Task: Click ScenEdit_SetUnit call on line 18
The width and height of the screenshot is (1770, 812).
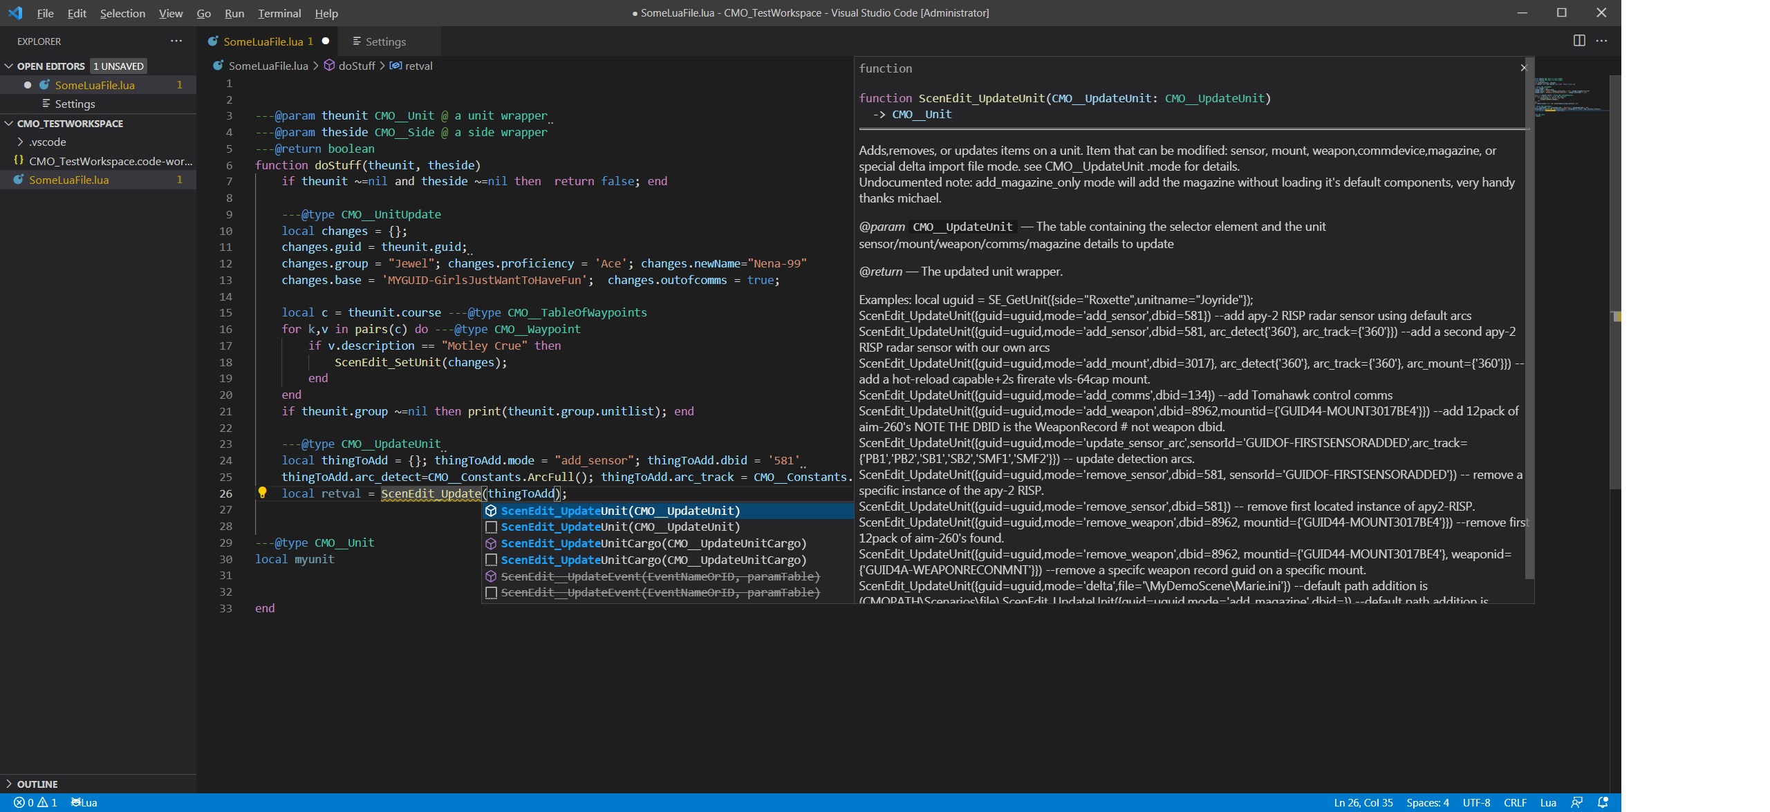Action: click(387, 362)
